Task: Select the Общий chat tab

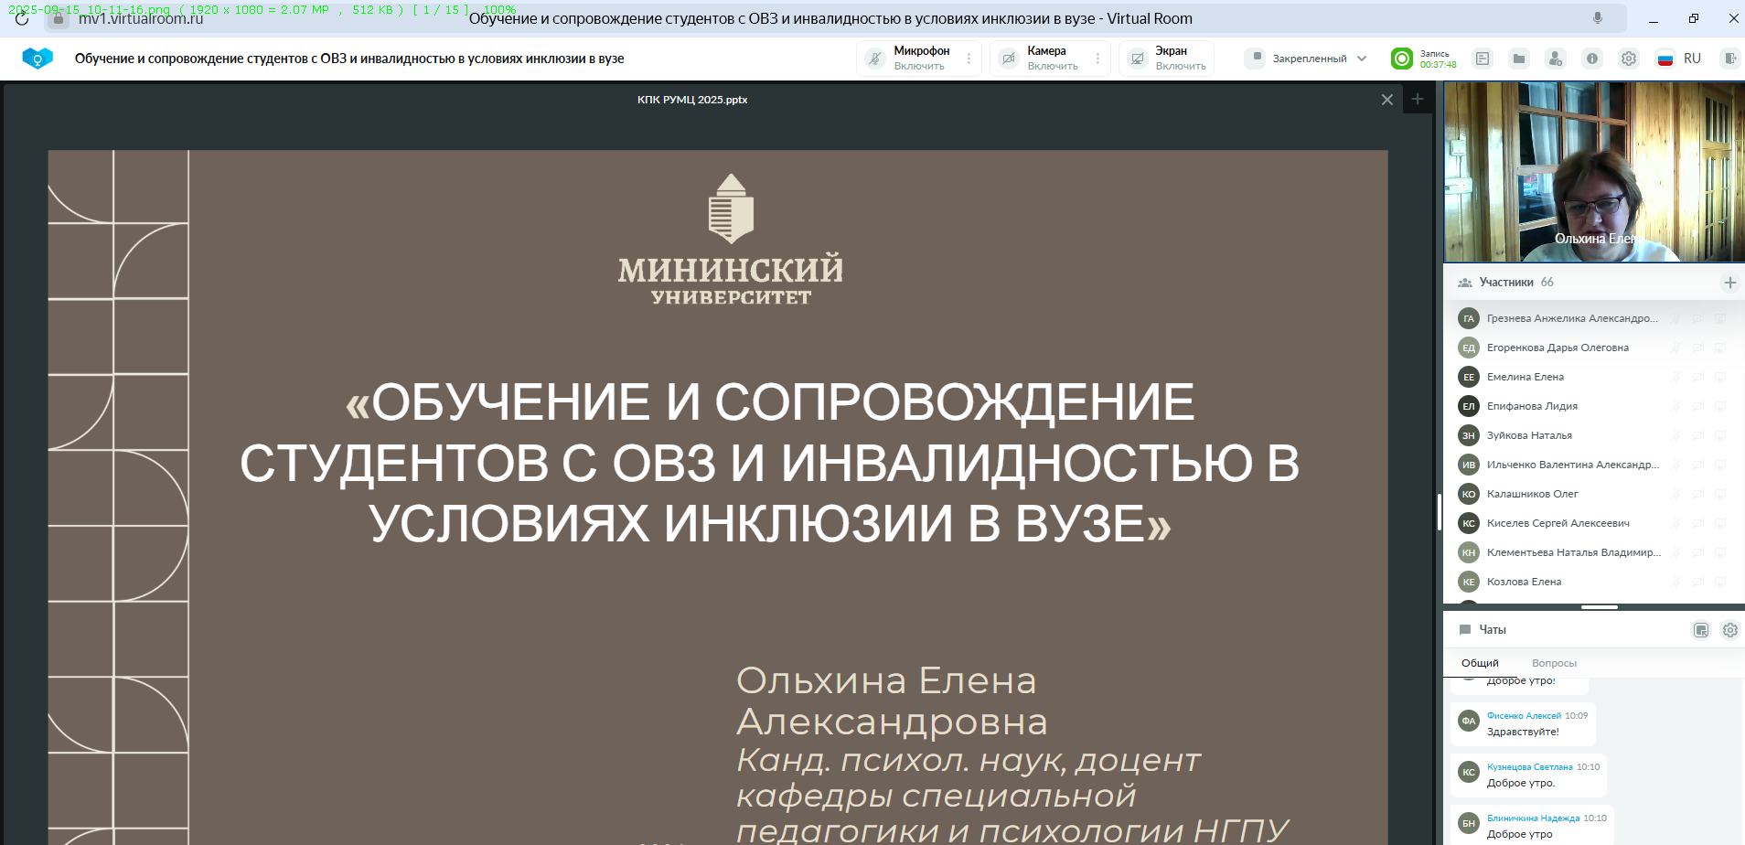Action: click(x=1480, y=663)
